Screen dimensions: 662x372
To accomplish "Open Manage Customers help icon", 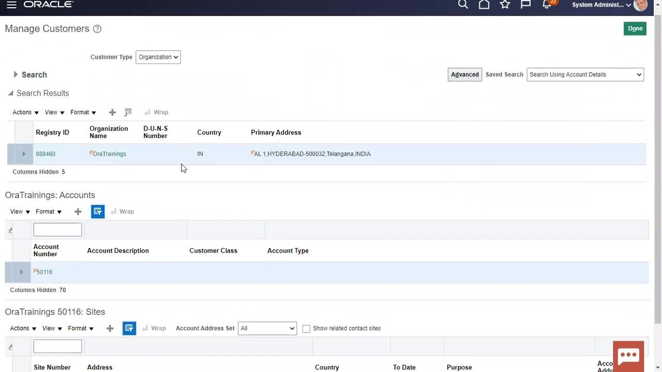I will [97, 29].
